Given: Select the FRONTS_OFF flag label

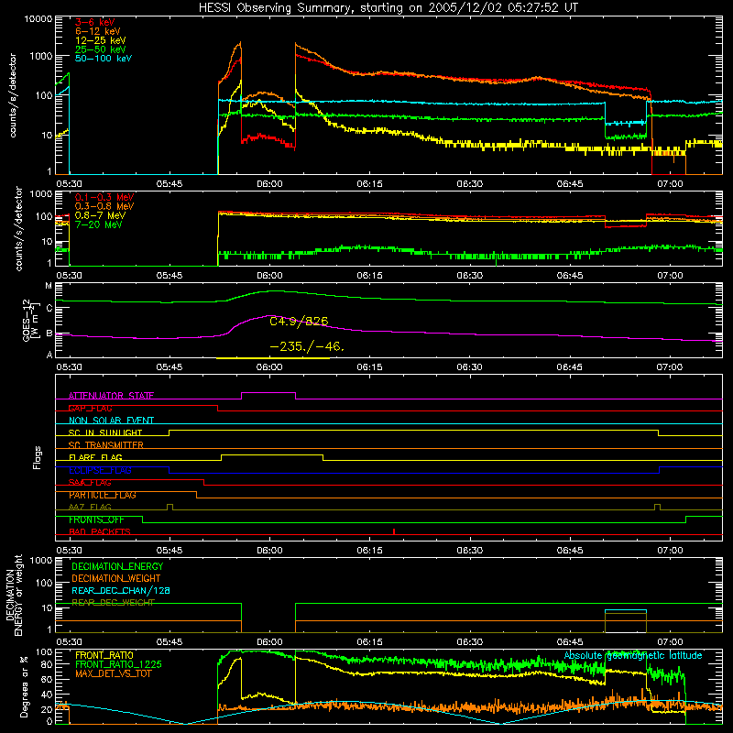Looking at the screenshot, I should (x=96, y=520).
